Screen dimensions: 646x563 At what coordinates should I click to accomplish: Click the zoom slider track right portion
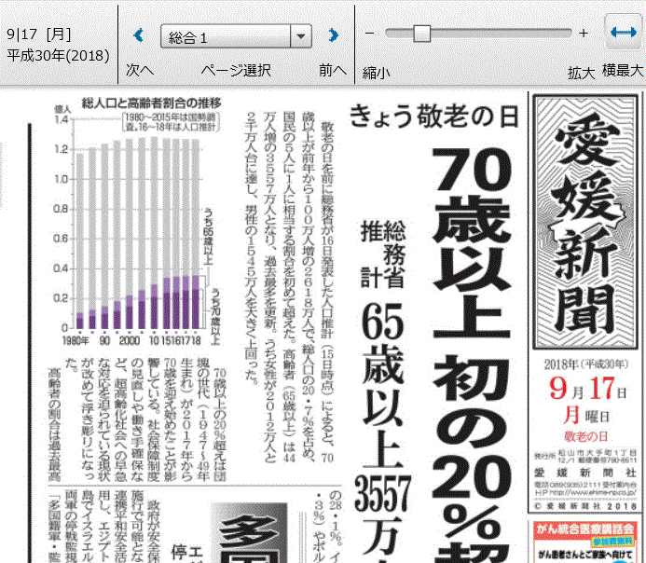point(501,34)
